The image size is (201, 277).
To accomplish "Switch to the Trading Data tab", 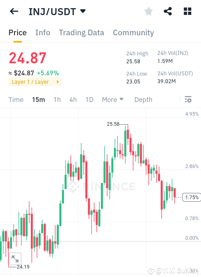I will pyautogui.click(x=81, y=33).
